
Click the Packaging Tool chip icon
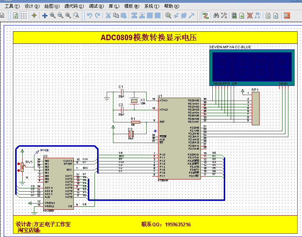[184, 15]
